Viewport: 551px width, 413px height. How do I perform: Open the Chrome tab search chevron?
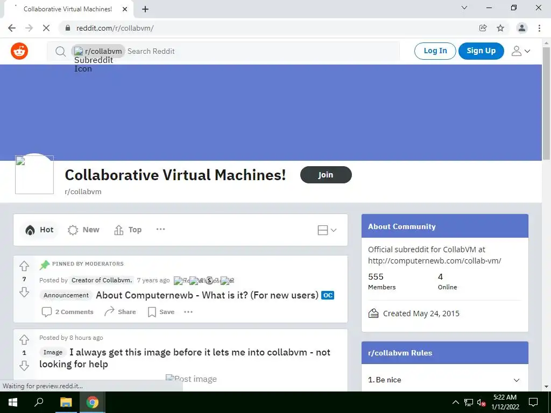464,8
